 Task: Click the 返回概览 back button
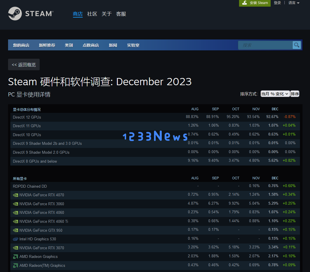[24, 64]
